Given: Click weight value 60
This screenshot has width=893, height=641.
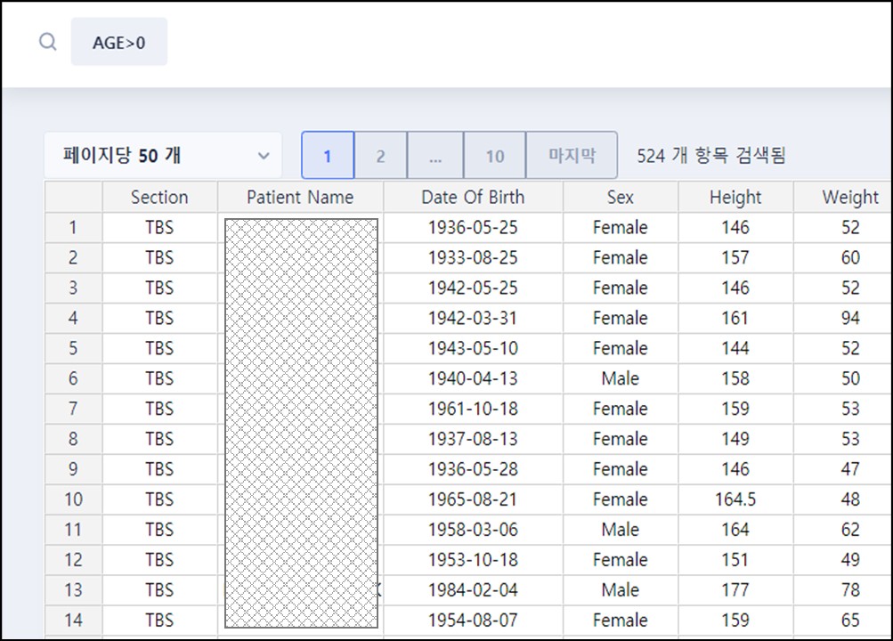Looking at the screenshot, I should [x=850, y=258].
